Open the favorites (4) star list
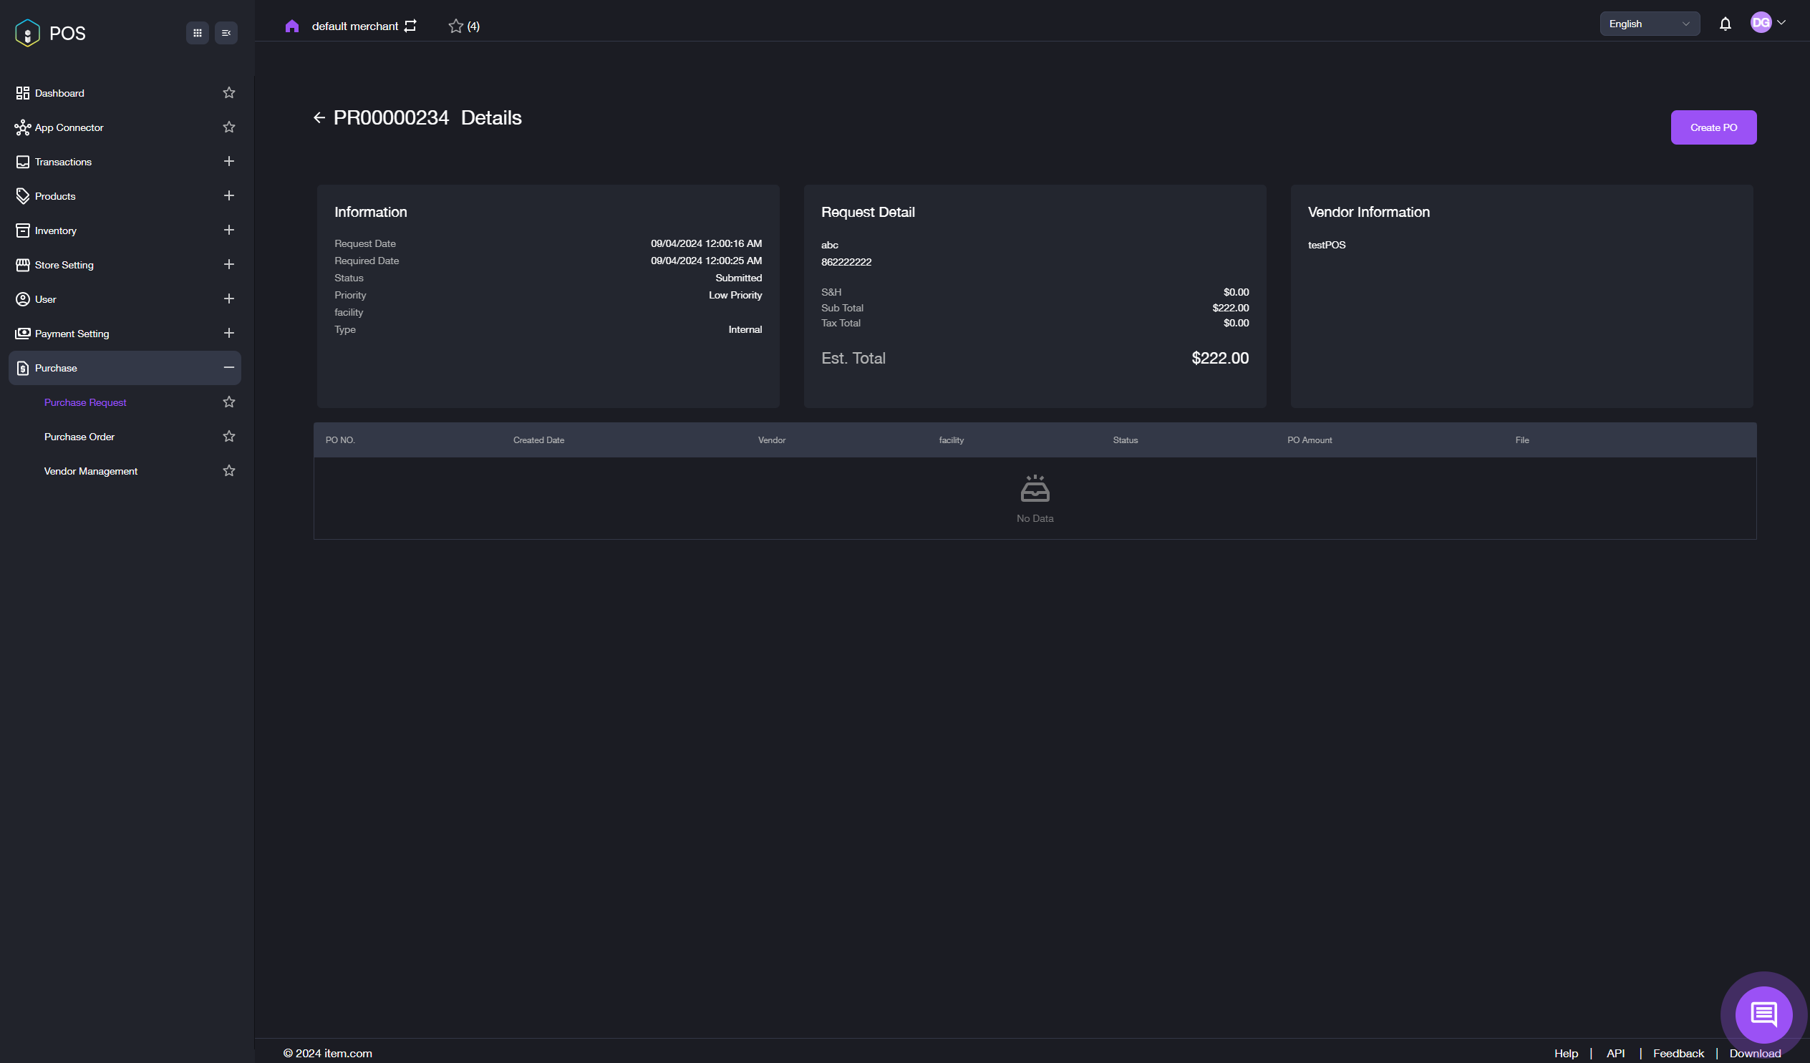The width and height of the screenshot is (1810, 1063). pyautogui.click(x=463, y=26)
